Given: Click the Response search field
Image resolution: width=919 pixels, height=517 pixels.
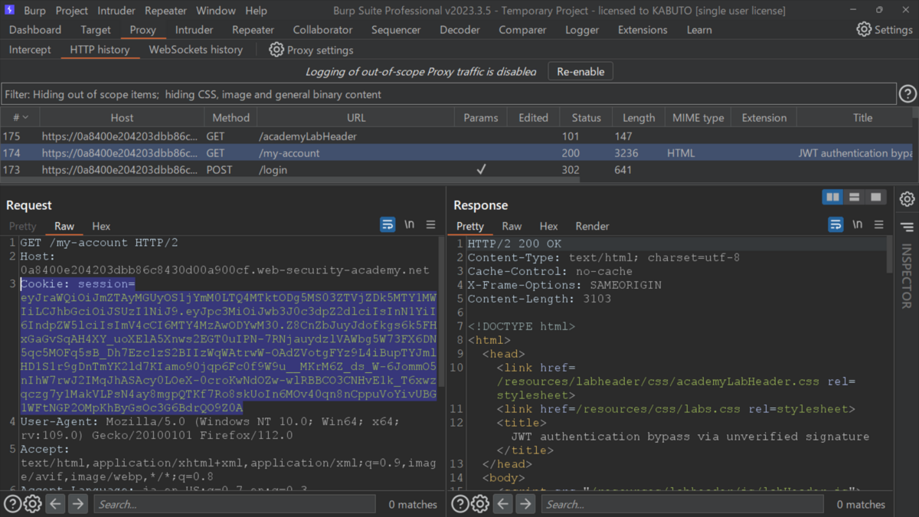Looking at the screenshot, I should coord(682,504).
